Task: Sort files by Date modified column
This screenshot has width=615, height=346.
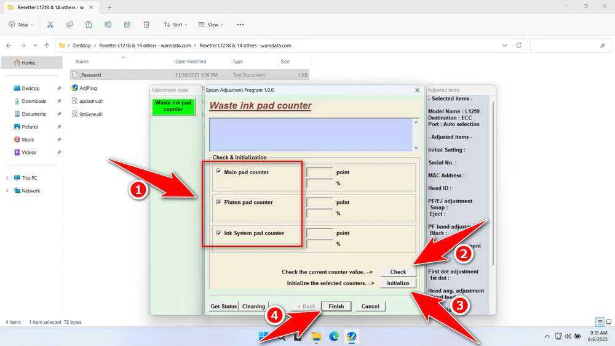Action: point(191,62)
